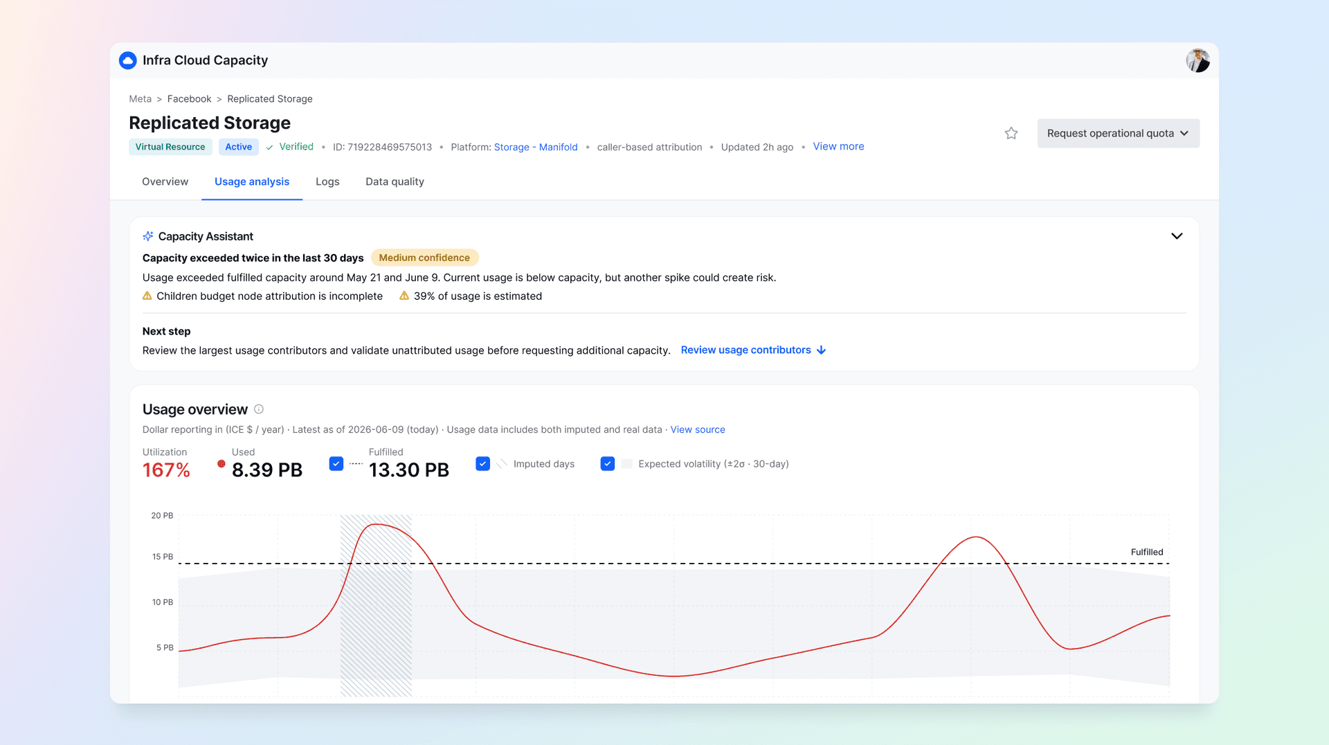Click the dashed Fulfilled line legend marker
This screenshot has width=1329, height=745.
pos(356,464)
